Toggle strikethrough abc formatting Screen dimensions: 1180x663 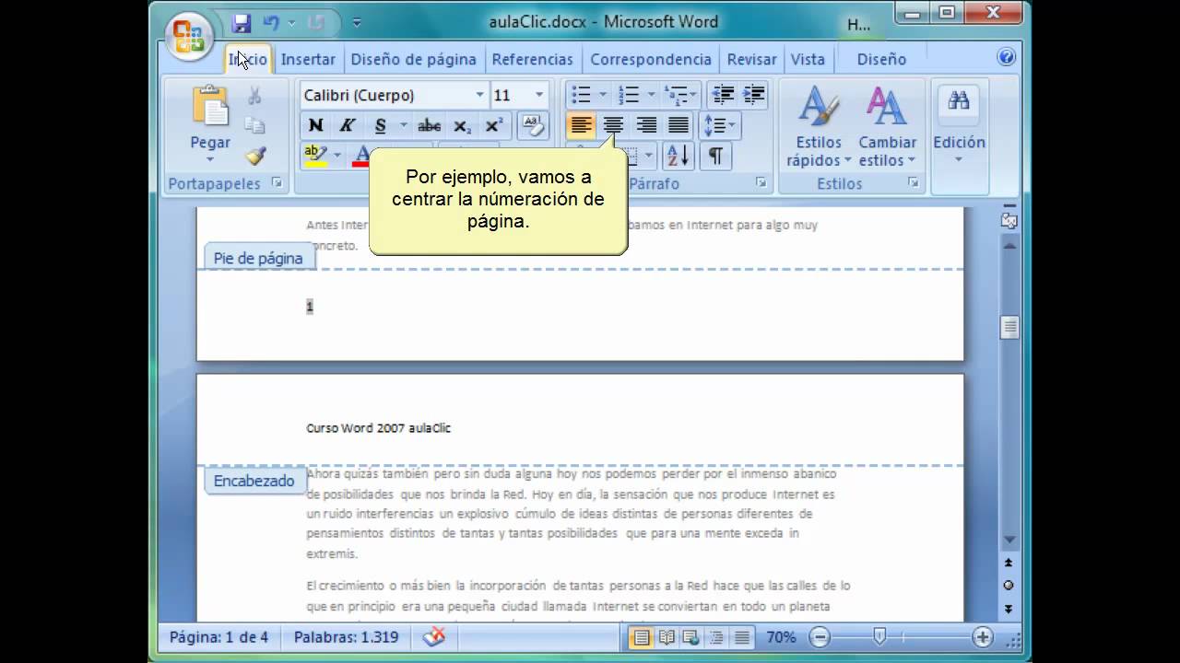430,125
